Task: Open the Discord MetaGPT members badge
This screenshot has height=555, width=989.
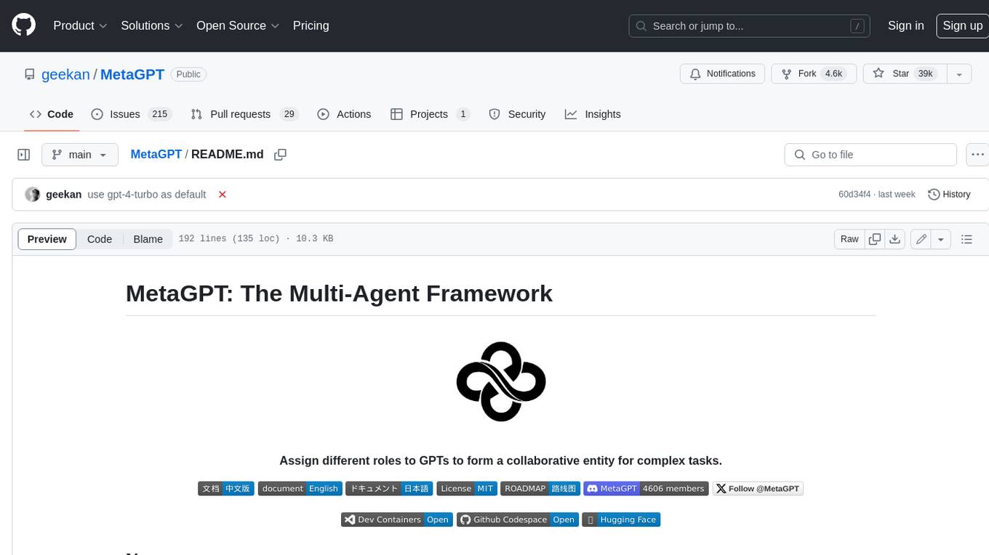Action: tap(646, 489)
